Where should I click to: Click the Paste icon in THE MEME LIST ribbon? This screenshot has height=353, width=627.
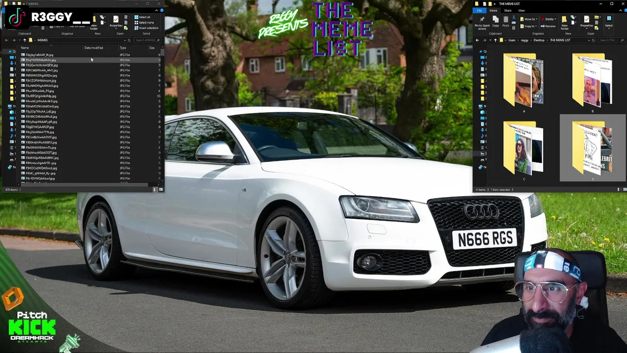[x=506, y=19]
